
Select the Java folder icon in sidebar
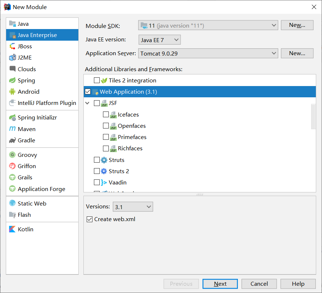pos(12,24)
